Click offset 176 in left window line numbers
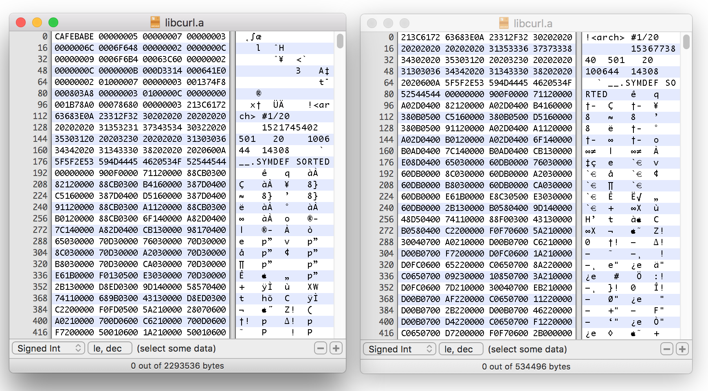This screenshot has width=708, height=391. pyautogui.click(x=40, y=162)
